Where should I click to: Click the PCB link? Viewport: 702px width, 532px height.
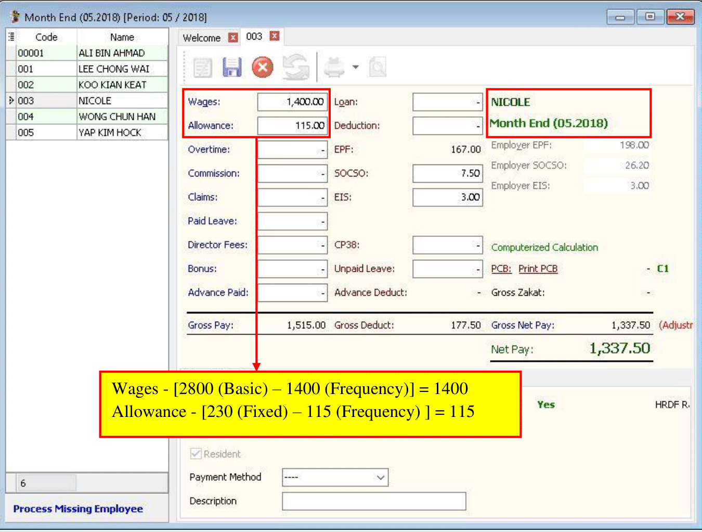501,269
